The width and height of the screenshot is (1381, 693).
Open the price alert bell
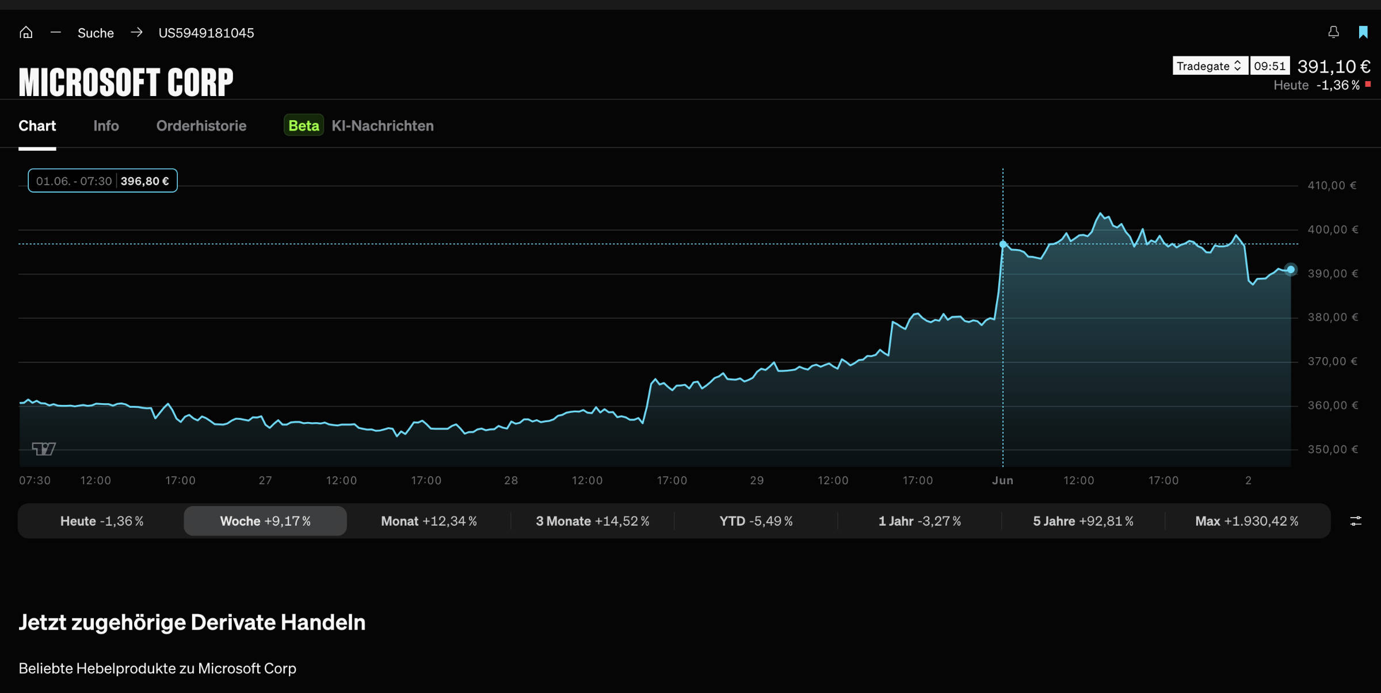pyautogui.click(x=1333, y=32)
